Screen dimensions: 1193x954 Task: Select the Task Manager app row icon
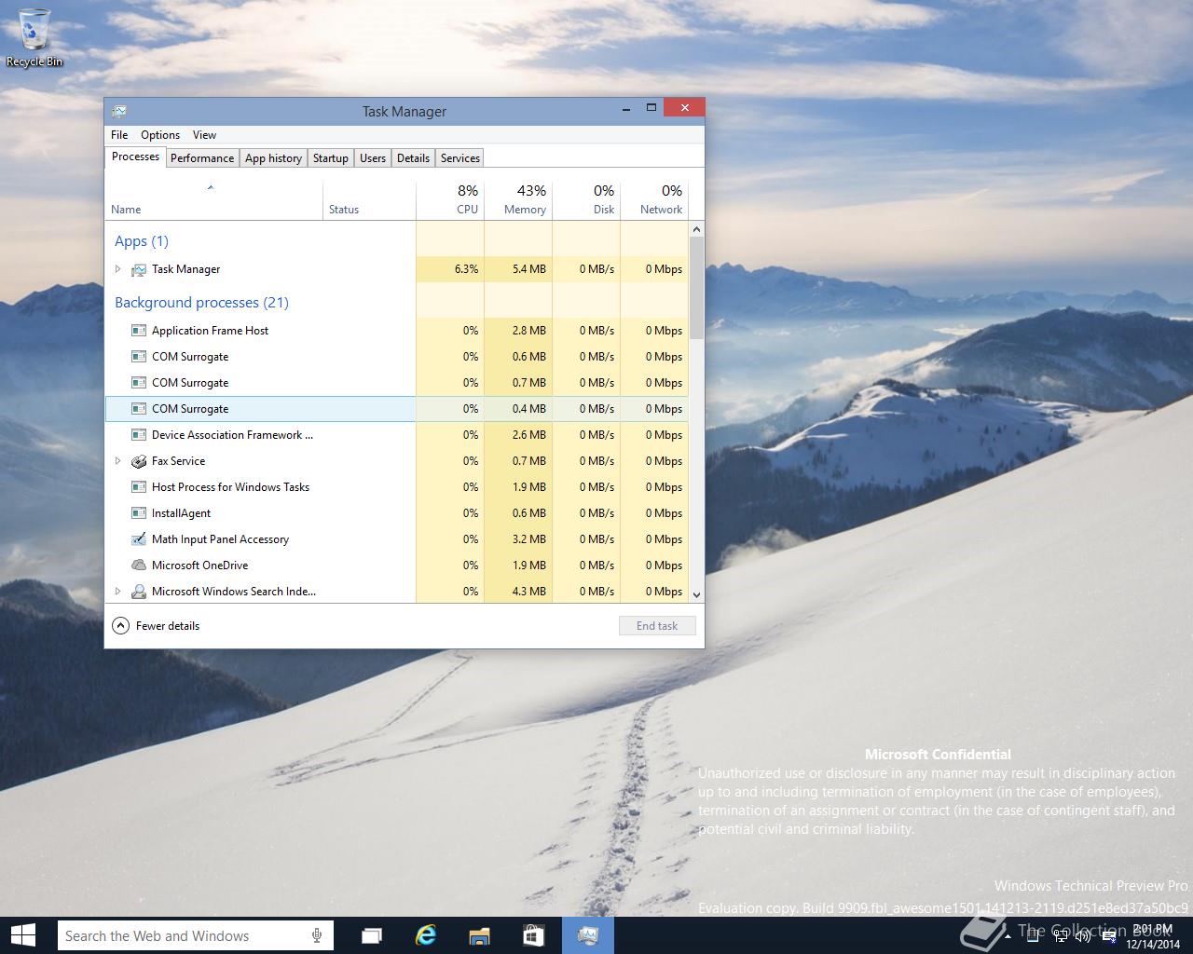point(139,269)
